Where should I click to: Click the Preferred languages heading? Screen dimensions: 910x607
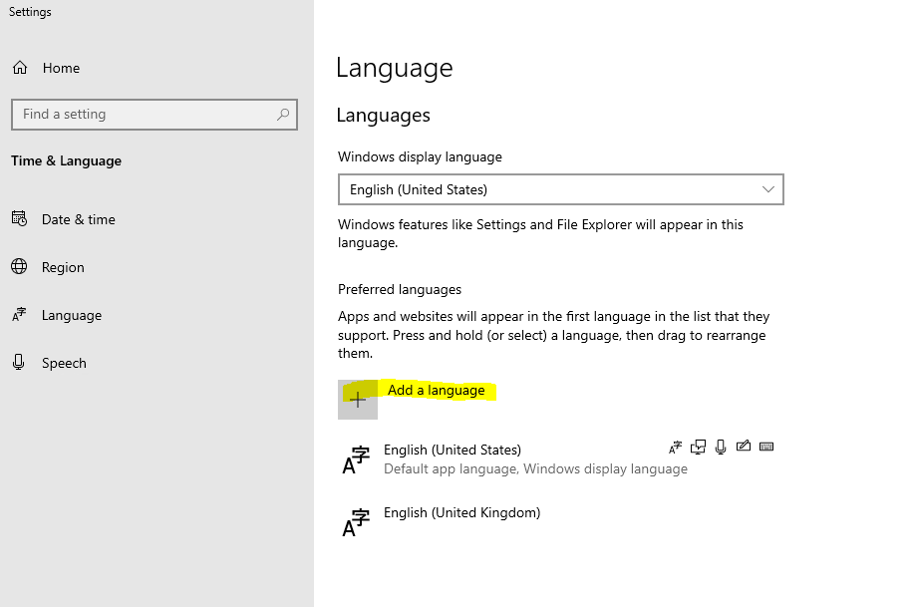click(x=400, y=289)
